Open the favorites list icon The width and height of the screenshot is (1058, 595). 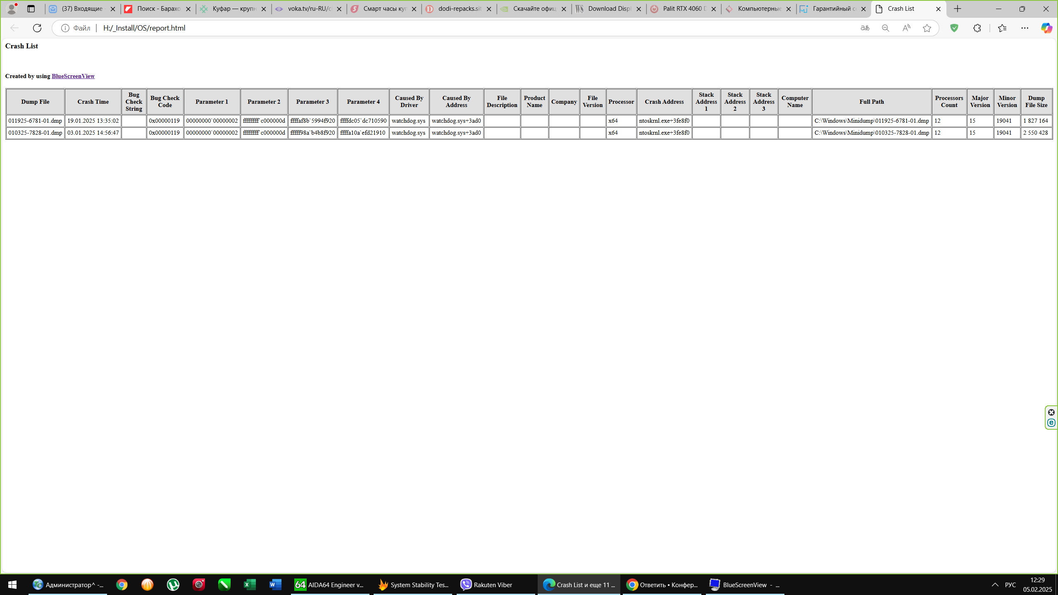point(1002,28)
